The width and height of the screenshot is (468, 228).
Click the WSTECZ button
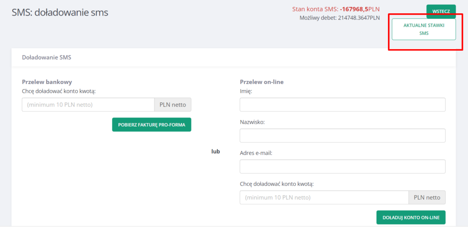click(441, 11)
